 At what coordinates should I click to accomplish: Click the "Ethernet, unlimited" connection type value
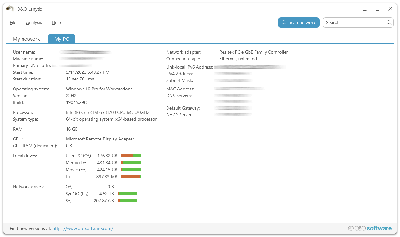coord(238,59)
